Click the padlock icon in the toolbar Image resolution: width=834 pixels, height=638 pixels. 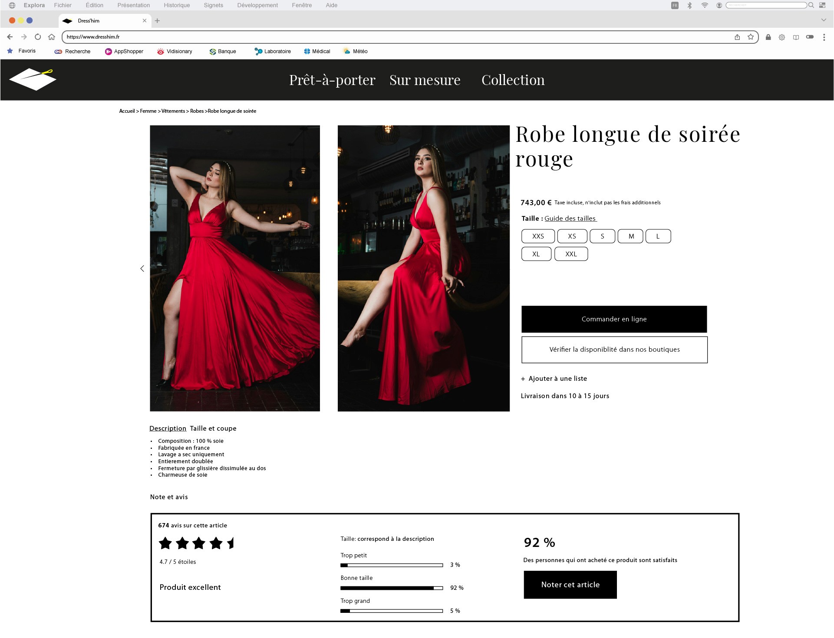(x=768, y=37)
